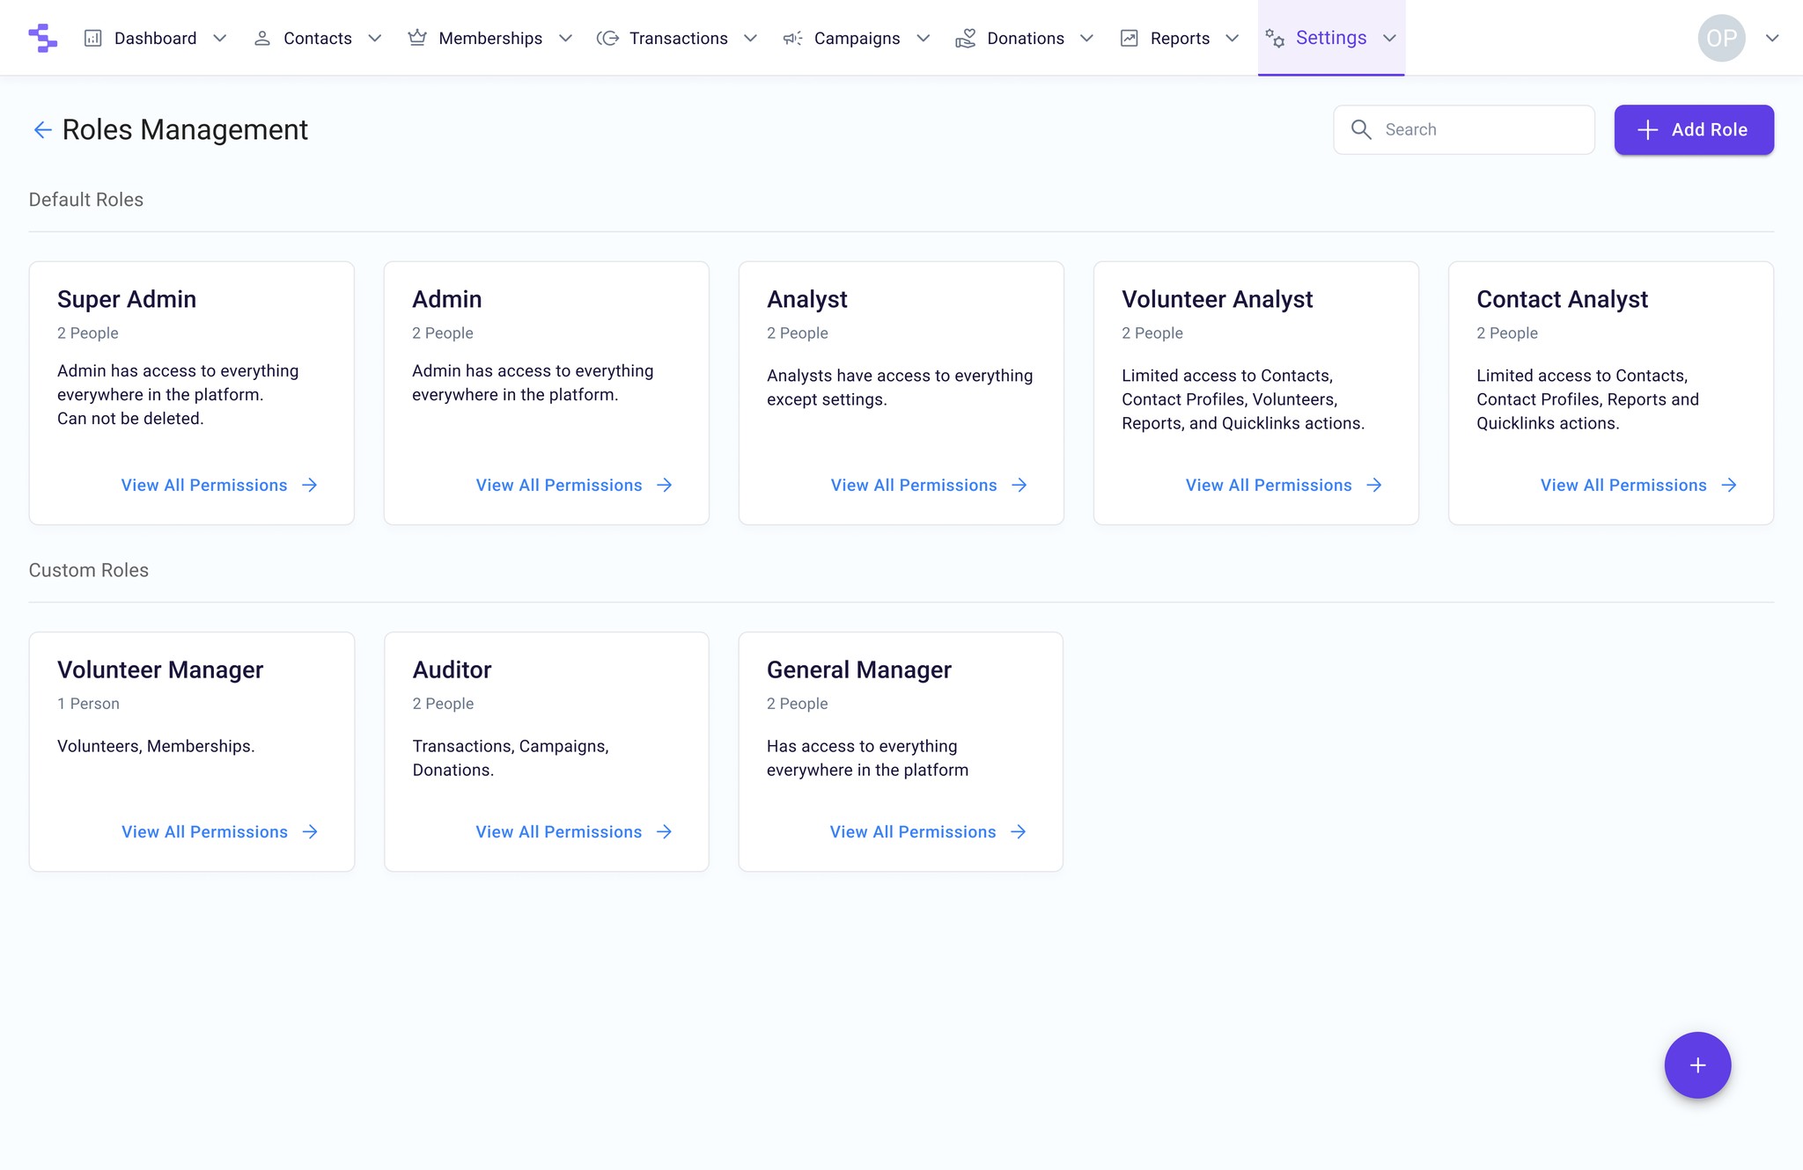Image resolution: width=1803 pixels, height=1170 pixels.
Task: Click the Add Role button
Action: point(1694,130)
